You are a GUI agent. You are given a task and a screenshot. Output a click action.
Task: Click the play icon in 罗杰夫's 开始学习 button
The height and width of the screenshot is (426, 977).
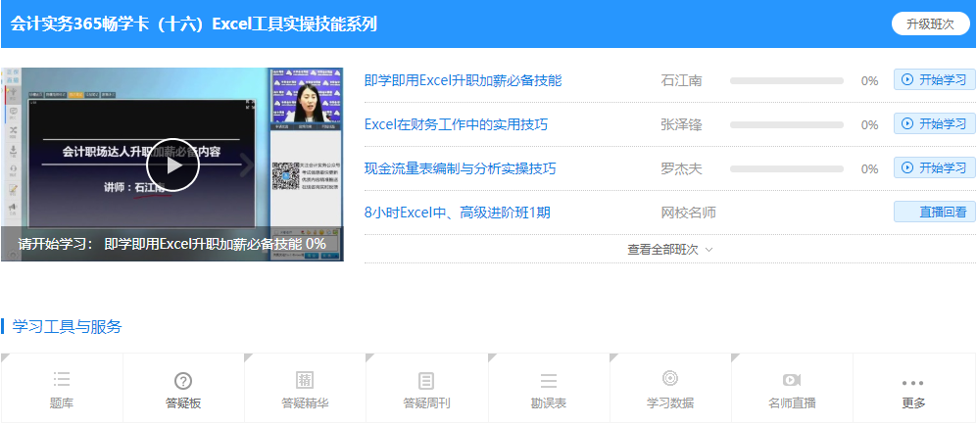pyautogui.click(x=907, y=168)
